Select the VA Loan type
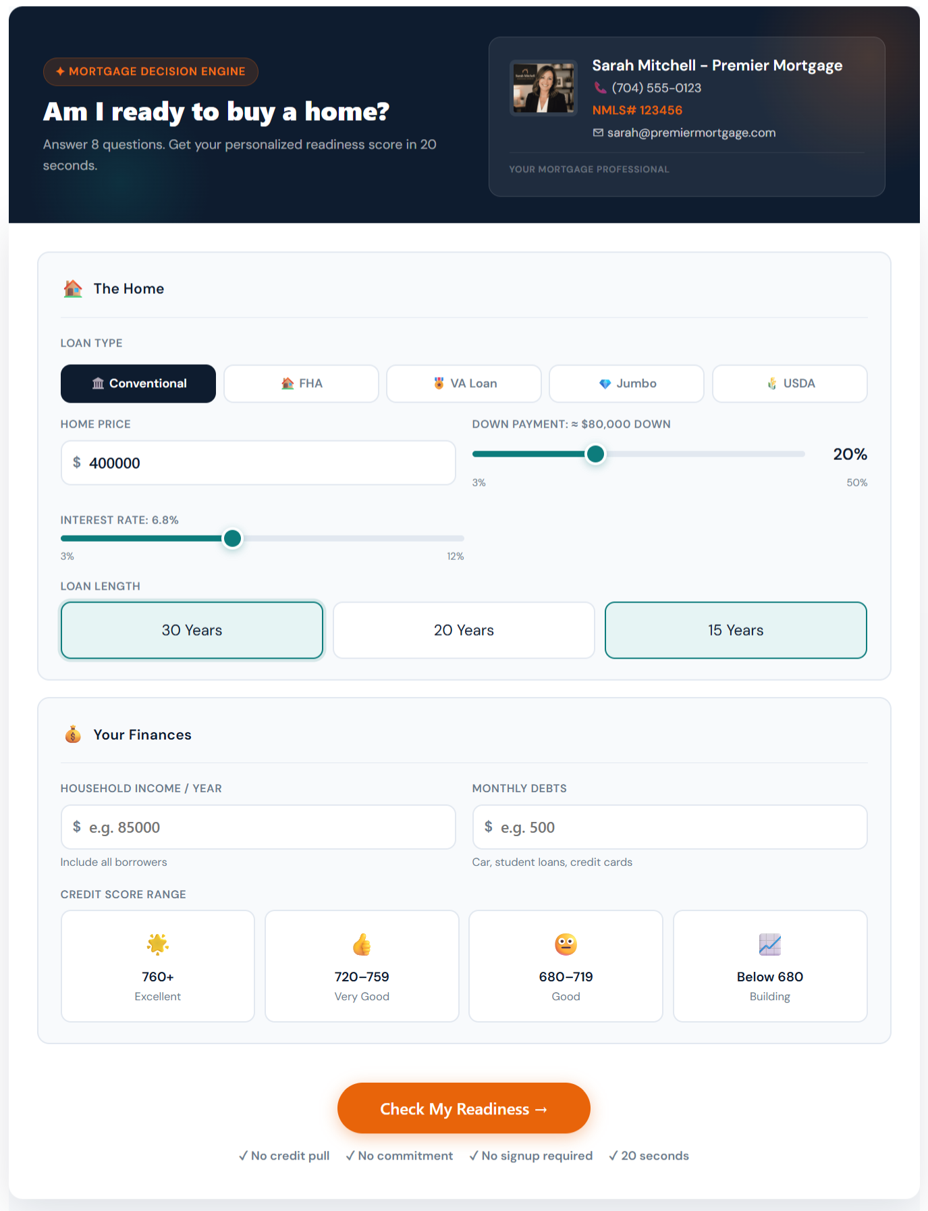 pyautogui.click(x=464, y=384)
